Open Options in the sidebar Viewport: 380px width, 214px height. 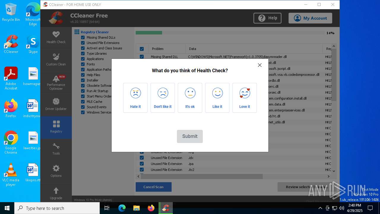coord(56,171)
